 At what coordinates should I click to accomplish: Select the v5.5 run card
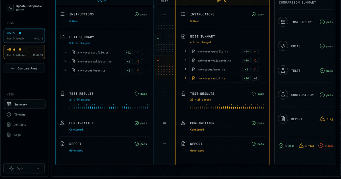pyautogui.click(x=24, y=36)
